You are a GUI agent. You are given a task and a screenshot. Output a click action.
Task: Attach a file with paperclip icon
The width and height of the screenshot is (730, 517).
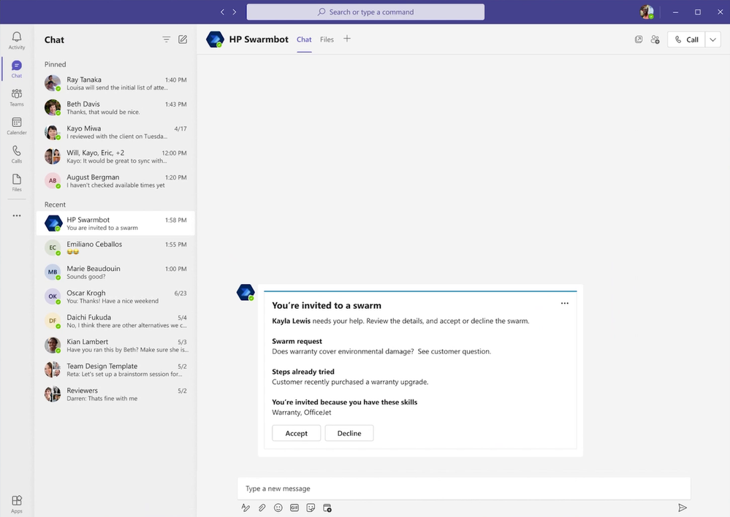(262, 508)
